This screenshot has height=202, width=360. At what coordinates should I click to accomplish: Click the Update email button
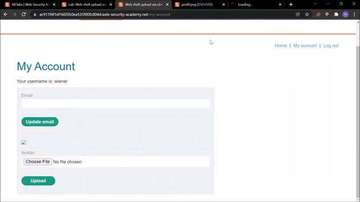(x=40, y=122)
